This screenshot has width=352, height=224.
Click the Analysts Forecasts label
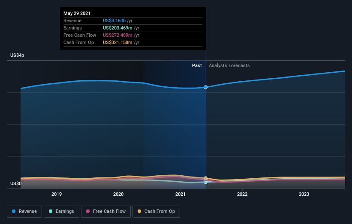229,65
